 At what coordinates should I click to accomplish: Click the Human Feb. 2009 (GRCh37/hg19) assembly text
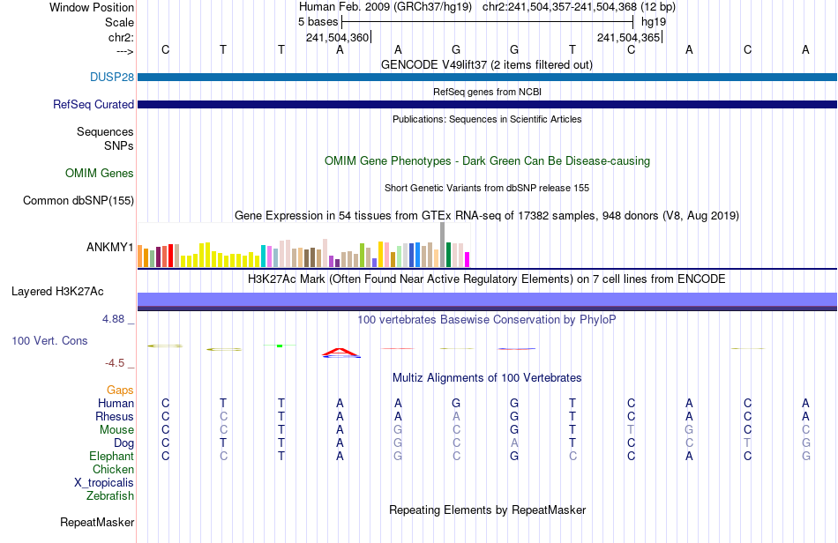[385, 7]
